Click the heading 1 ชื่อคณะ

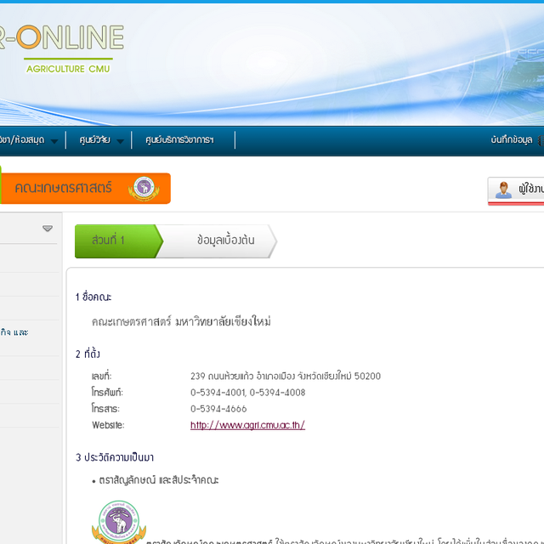tap(93, 297)
